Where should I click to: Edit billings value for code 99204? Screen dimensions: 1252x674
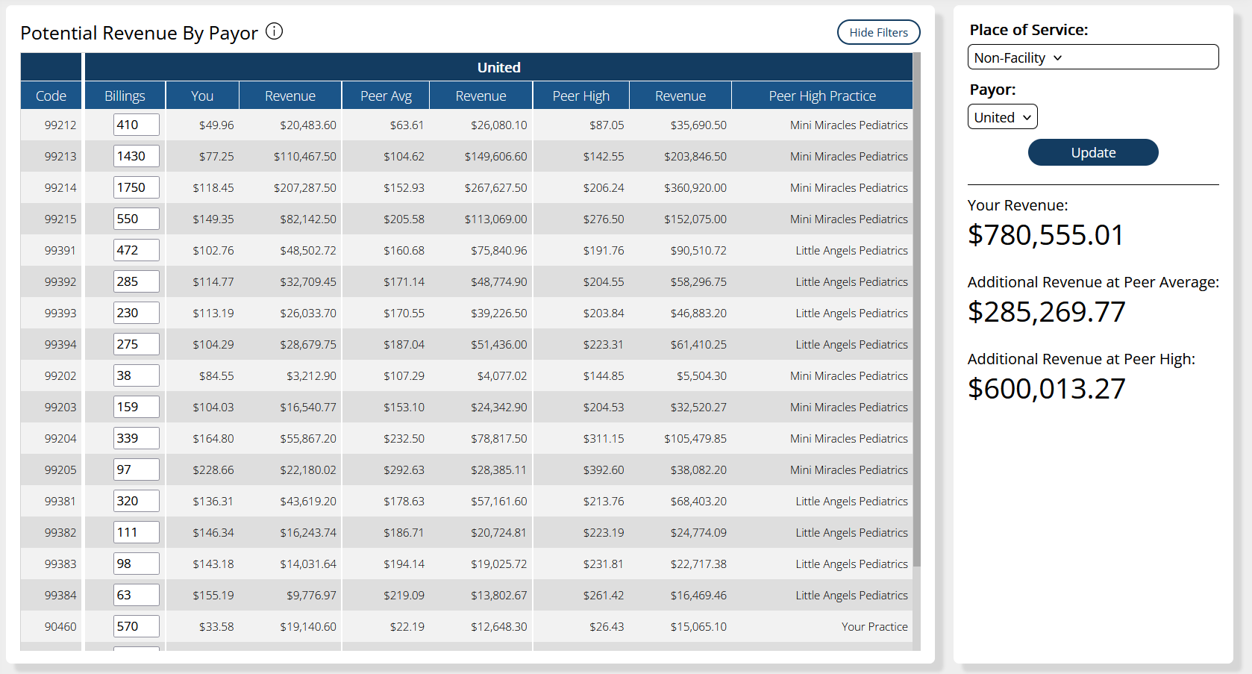pos(136,438)
